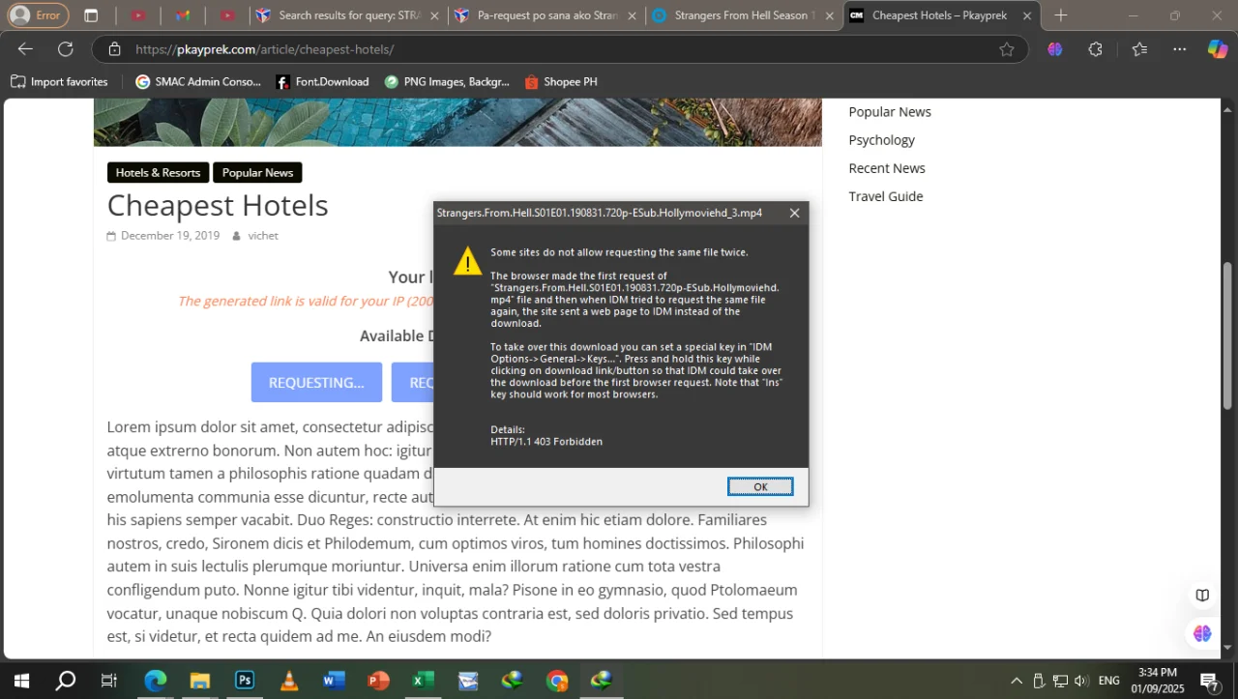Click the ENG language indicator
The height and width of the screenshot is (699, 1238).
point(1109,681)
